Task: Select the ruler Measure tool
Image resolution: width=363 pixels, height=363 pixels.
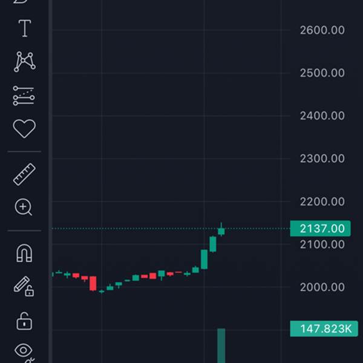Action: click(24, 174)
